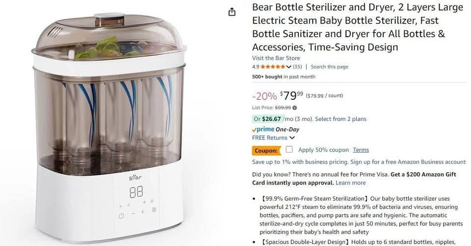Click the Prime One-Day logo
This screenshot has height=246, width=471.
pos(275,130)
